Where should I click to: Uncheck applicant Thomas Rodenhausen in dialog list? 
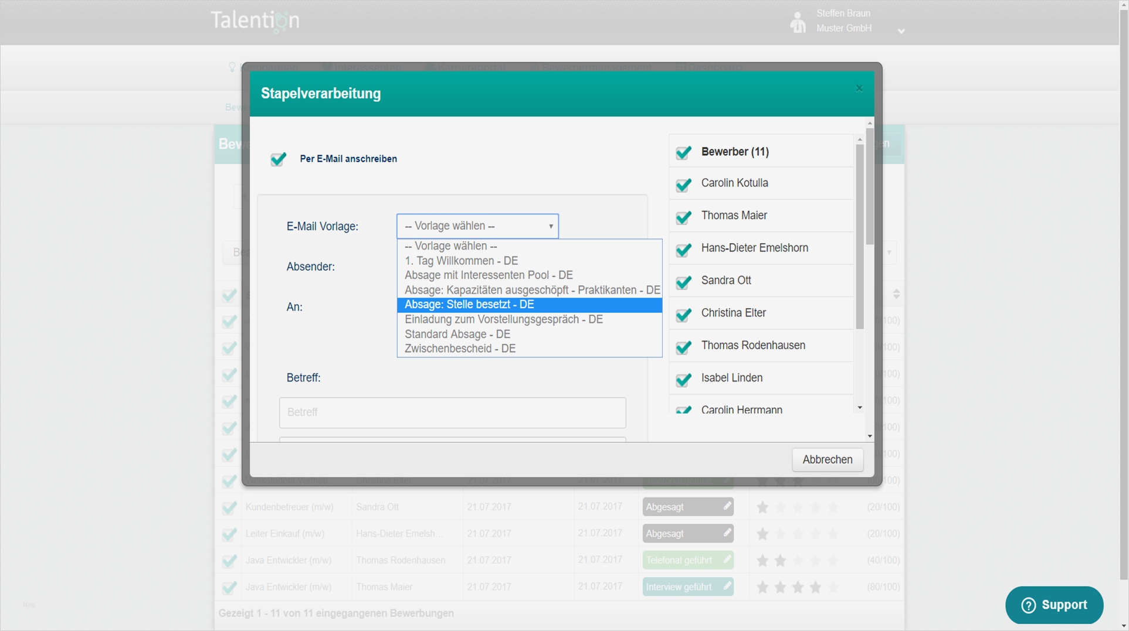(683, 347)
